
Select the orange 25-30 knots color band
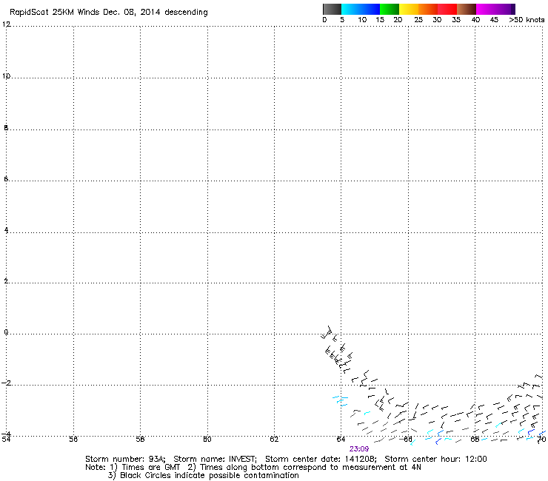[428, 9]
